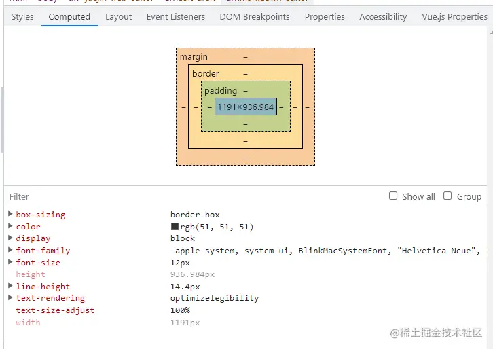
Task: Click the font-family property name
Action: tap(43, 251)
